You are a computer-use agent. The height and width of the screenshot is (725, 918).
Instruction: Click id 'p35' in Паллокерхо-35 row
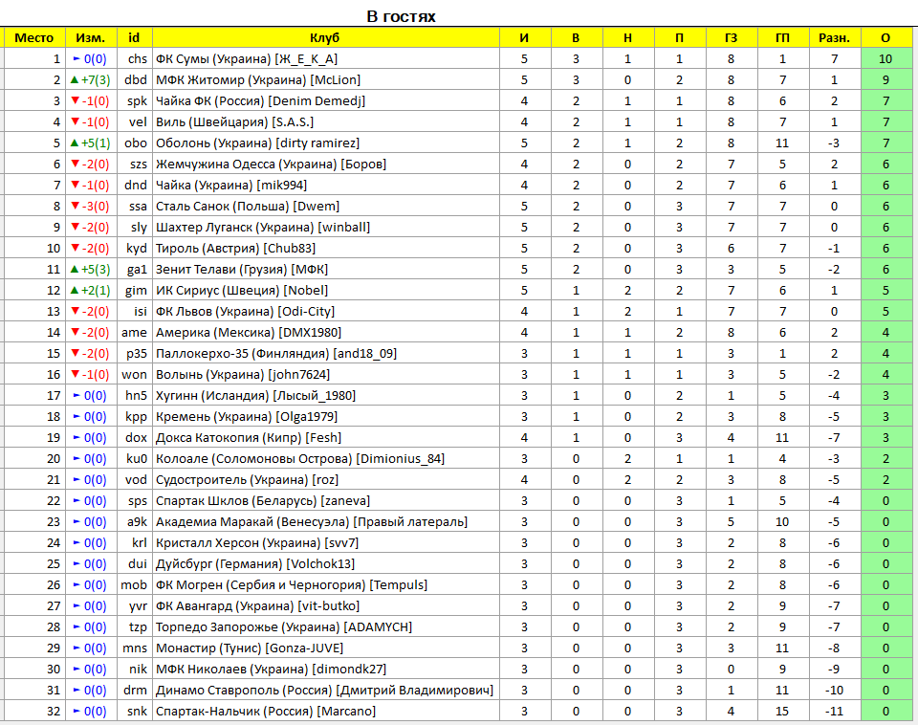pyautogui.click(x=137, y=354)
